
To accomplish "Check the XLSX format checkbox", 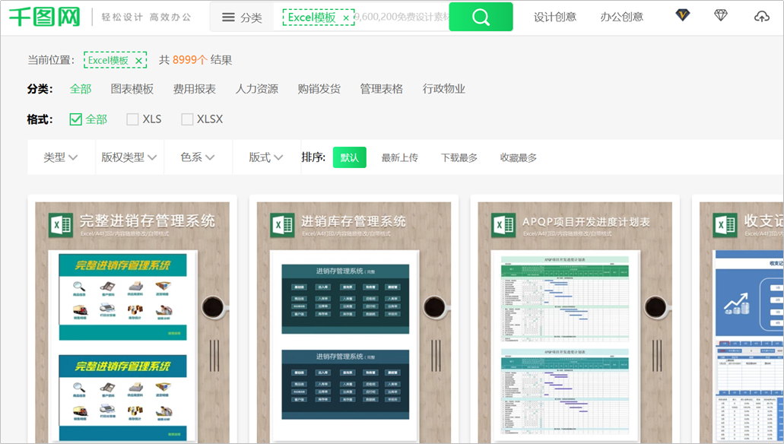I will coord(187,119).
